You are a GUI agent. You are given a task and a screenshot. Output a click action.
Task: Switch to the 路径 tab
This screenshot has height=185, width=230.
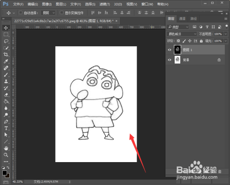tap(194, 19)
